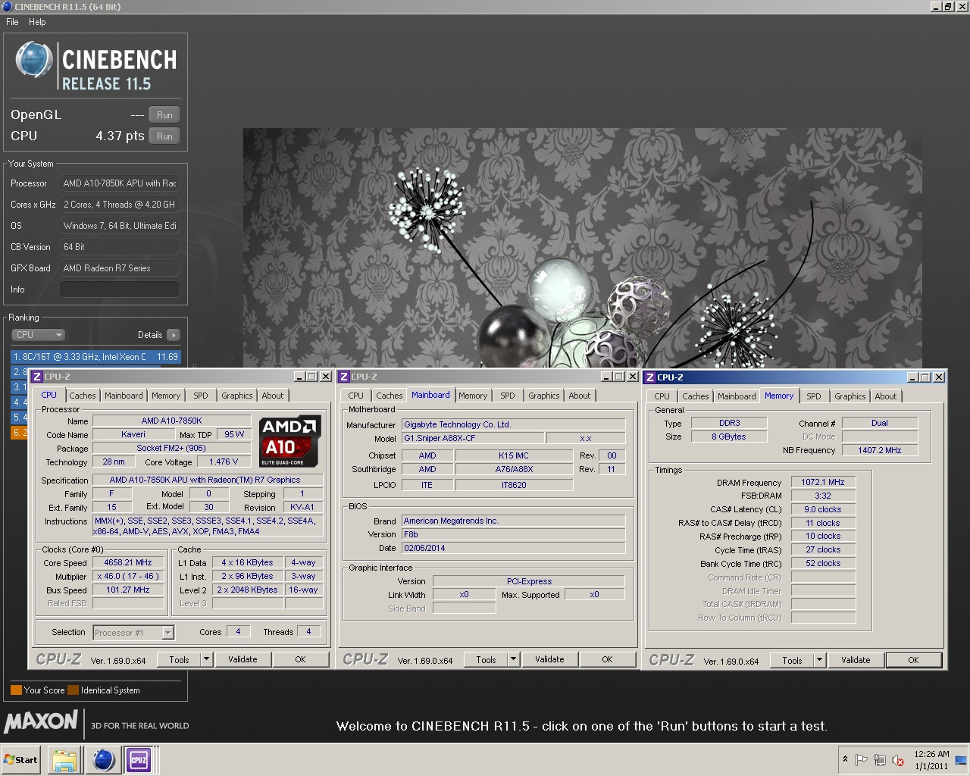This screenshot has width=970, height=776.
Task: Click the CPU-Z taskbar icon
Action: (x=139, y=759)
